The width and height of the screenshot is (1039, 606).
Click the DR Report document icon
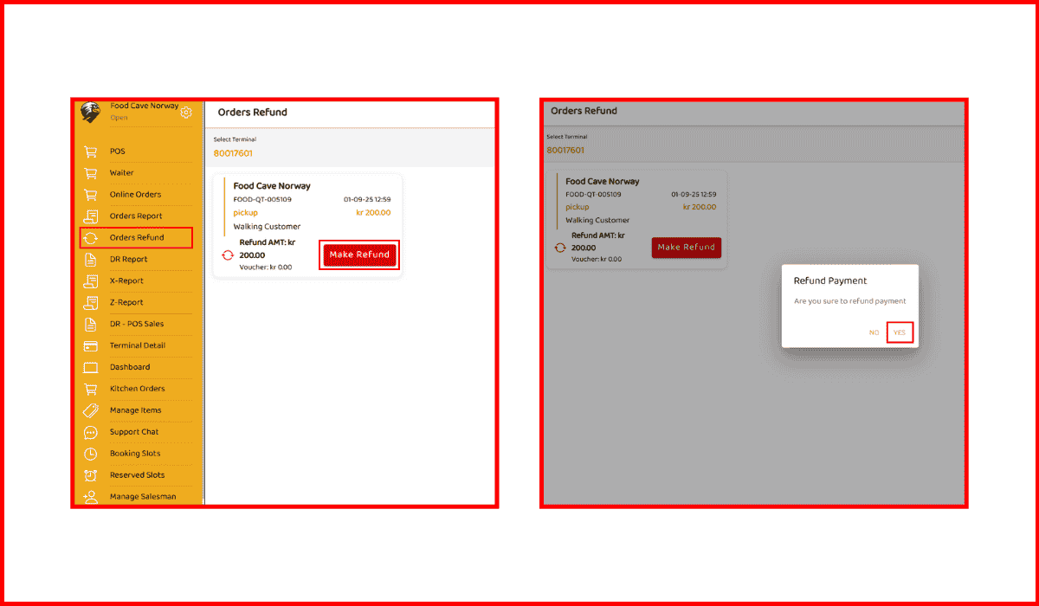click(x=90, y=260)
